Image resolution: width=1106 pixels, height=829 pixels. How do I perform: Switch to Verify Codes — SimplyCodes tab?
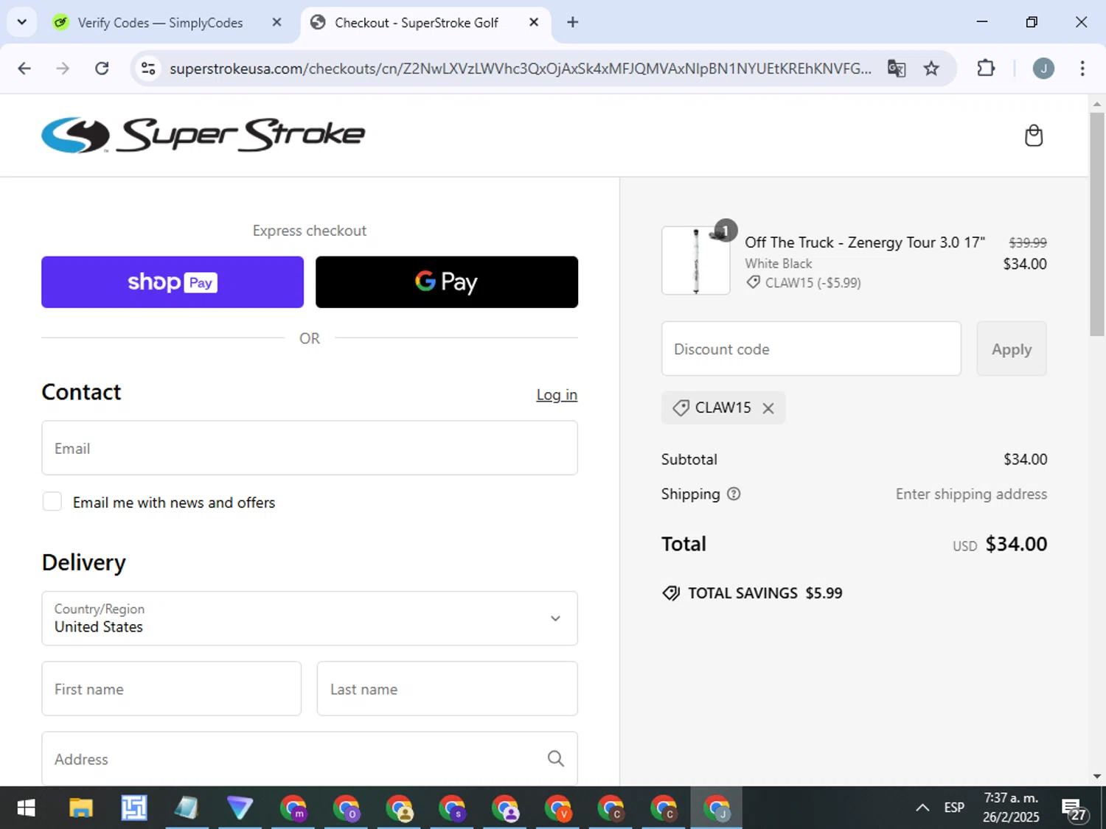[160, 23]
